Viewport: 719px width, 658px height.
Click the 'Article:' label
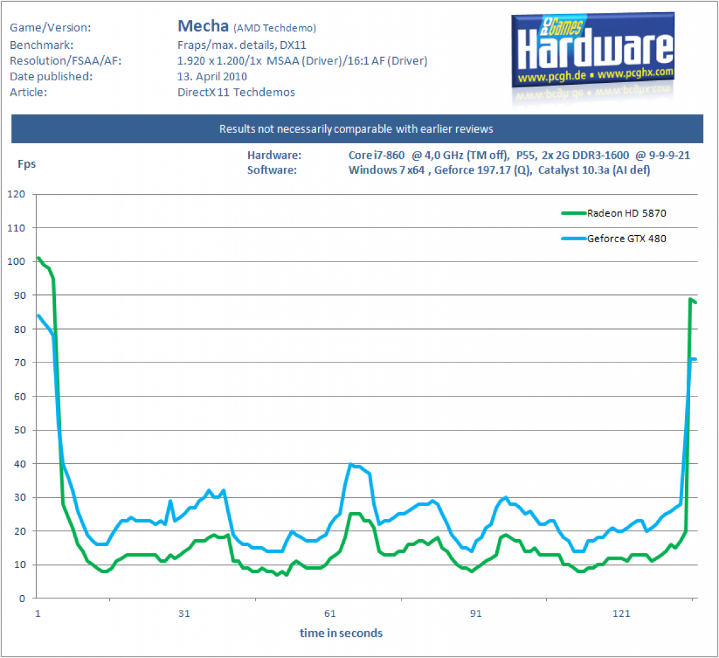pyautogui.click(x=28, y=92)
